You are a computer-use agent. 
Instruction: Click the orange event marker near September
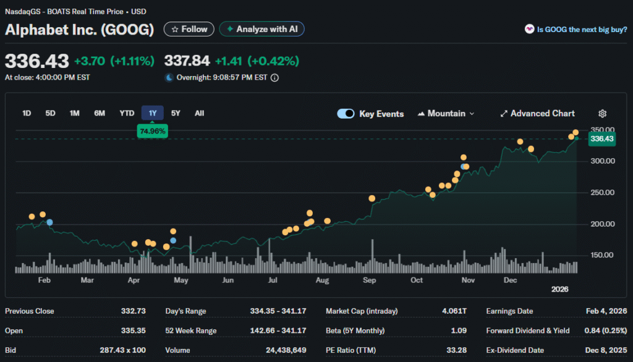pyautogui.click(x=372, y=198)
